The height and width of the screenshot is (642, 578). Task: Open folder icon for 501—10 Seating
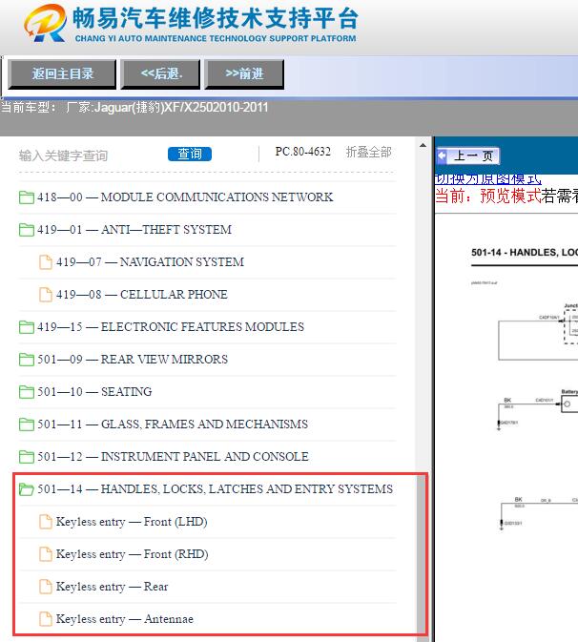27,392
